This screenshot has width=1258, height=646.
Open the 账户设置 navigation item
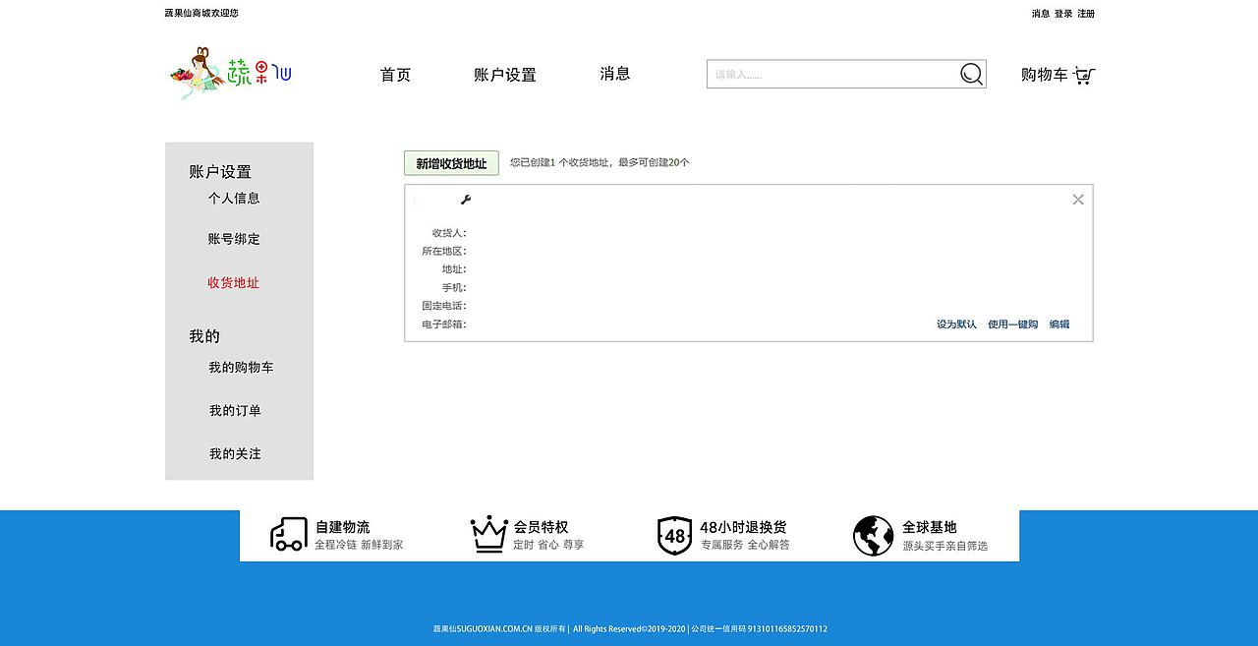pos(504,74)
